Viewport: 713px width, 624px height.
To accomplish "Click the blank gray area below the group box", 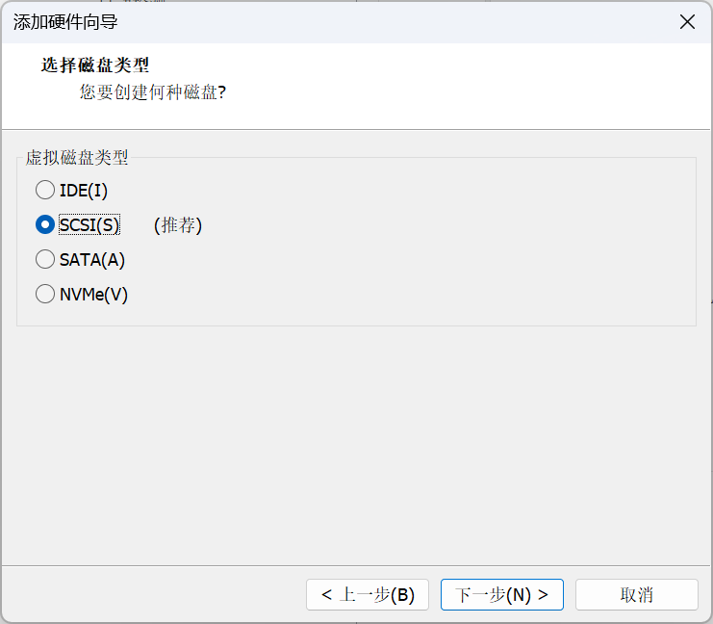I will click(356, 443).
